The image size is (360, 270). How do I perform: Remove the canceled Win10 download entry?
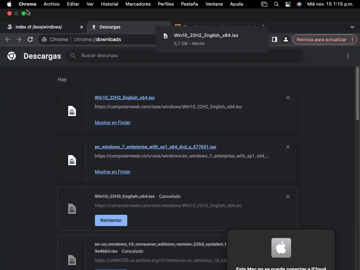click(x=288, y=197)
